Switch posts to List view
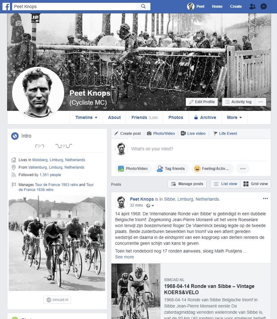This screenshot has width=277, height=319. (x=225, y=184)
